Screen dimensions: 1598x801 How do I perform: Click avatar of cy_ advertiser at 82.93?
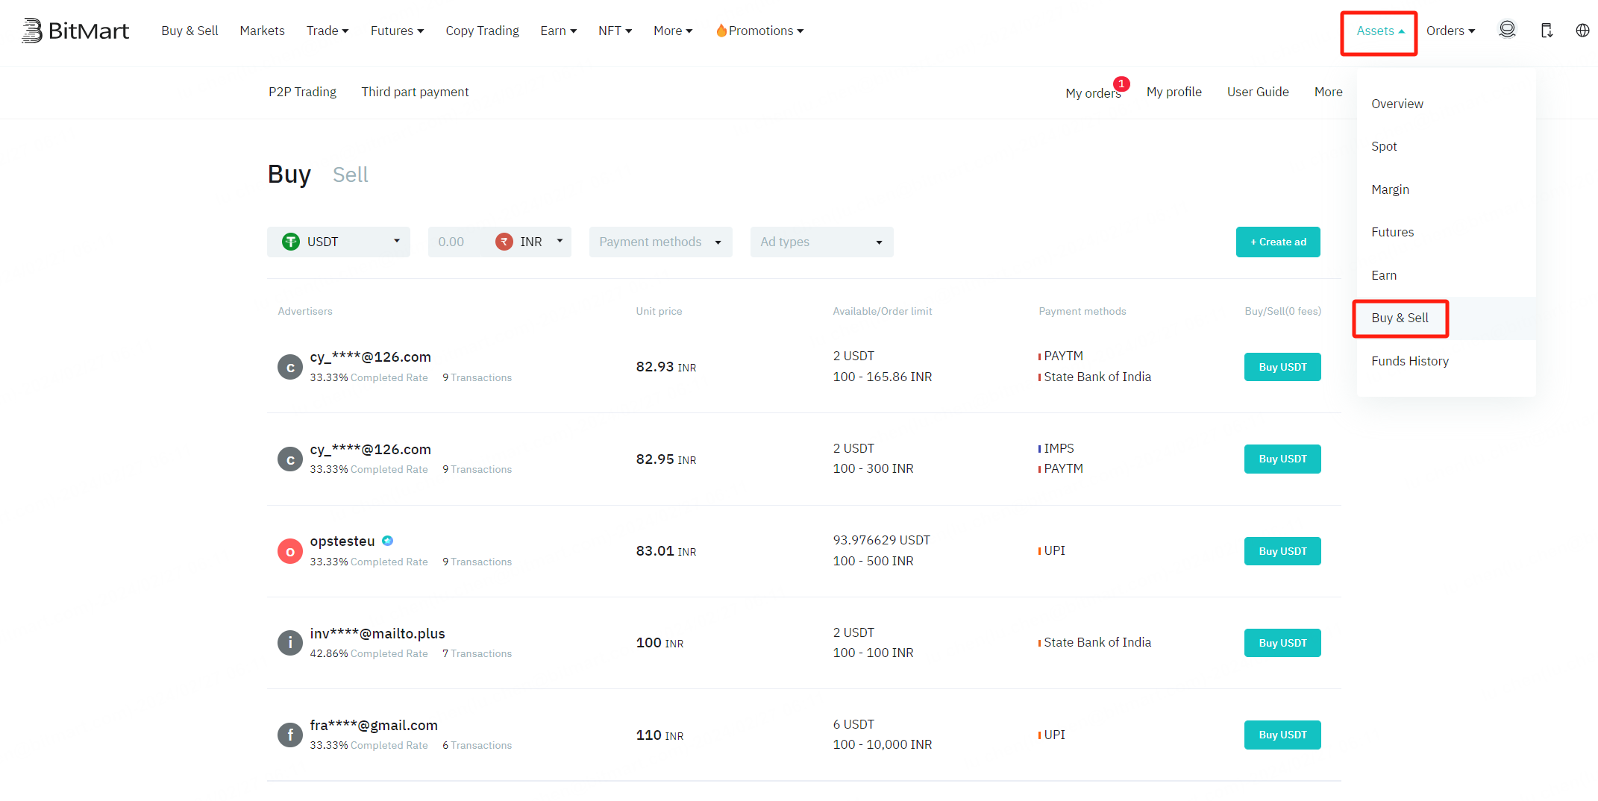[x=290, y=367]
